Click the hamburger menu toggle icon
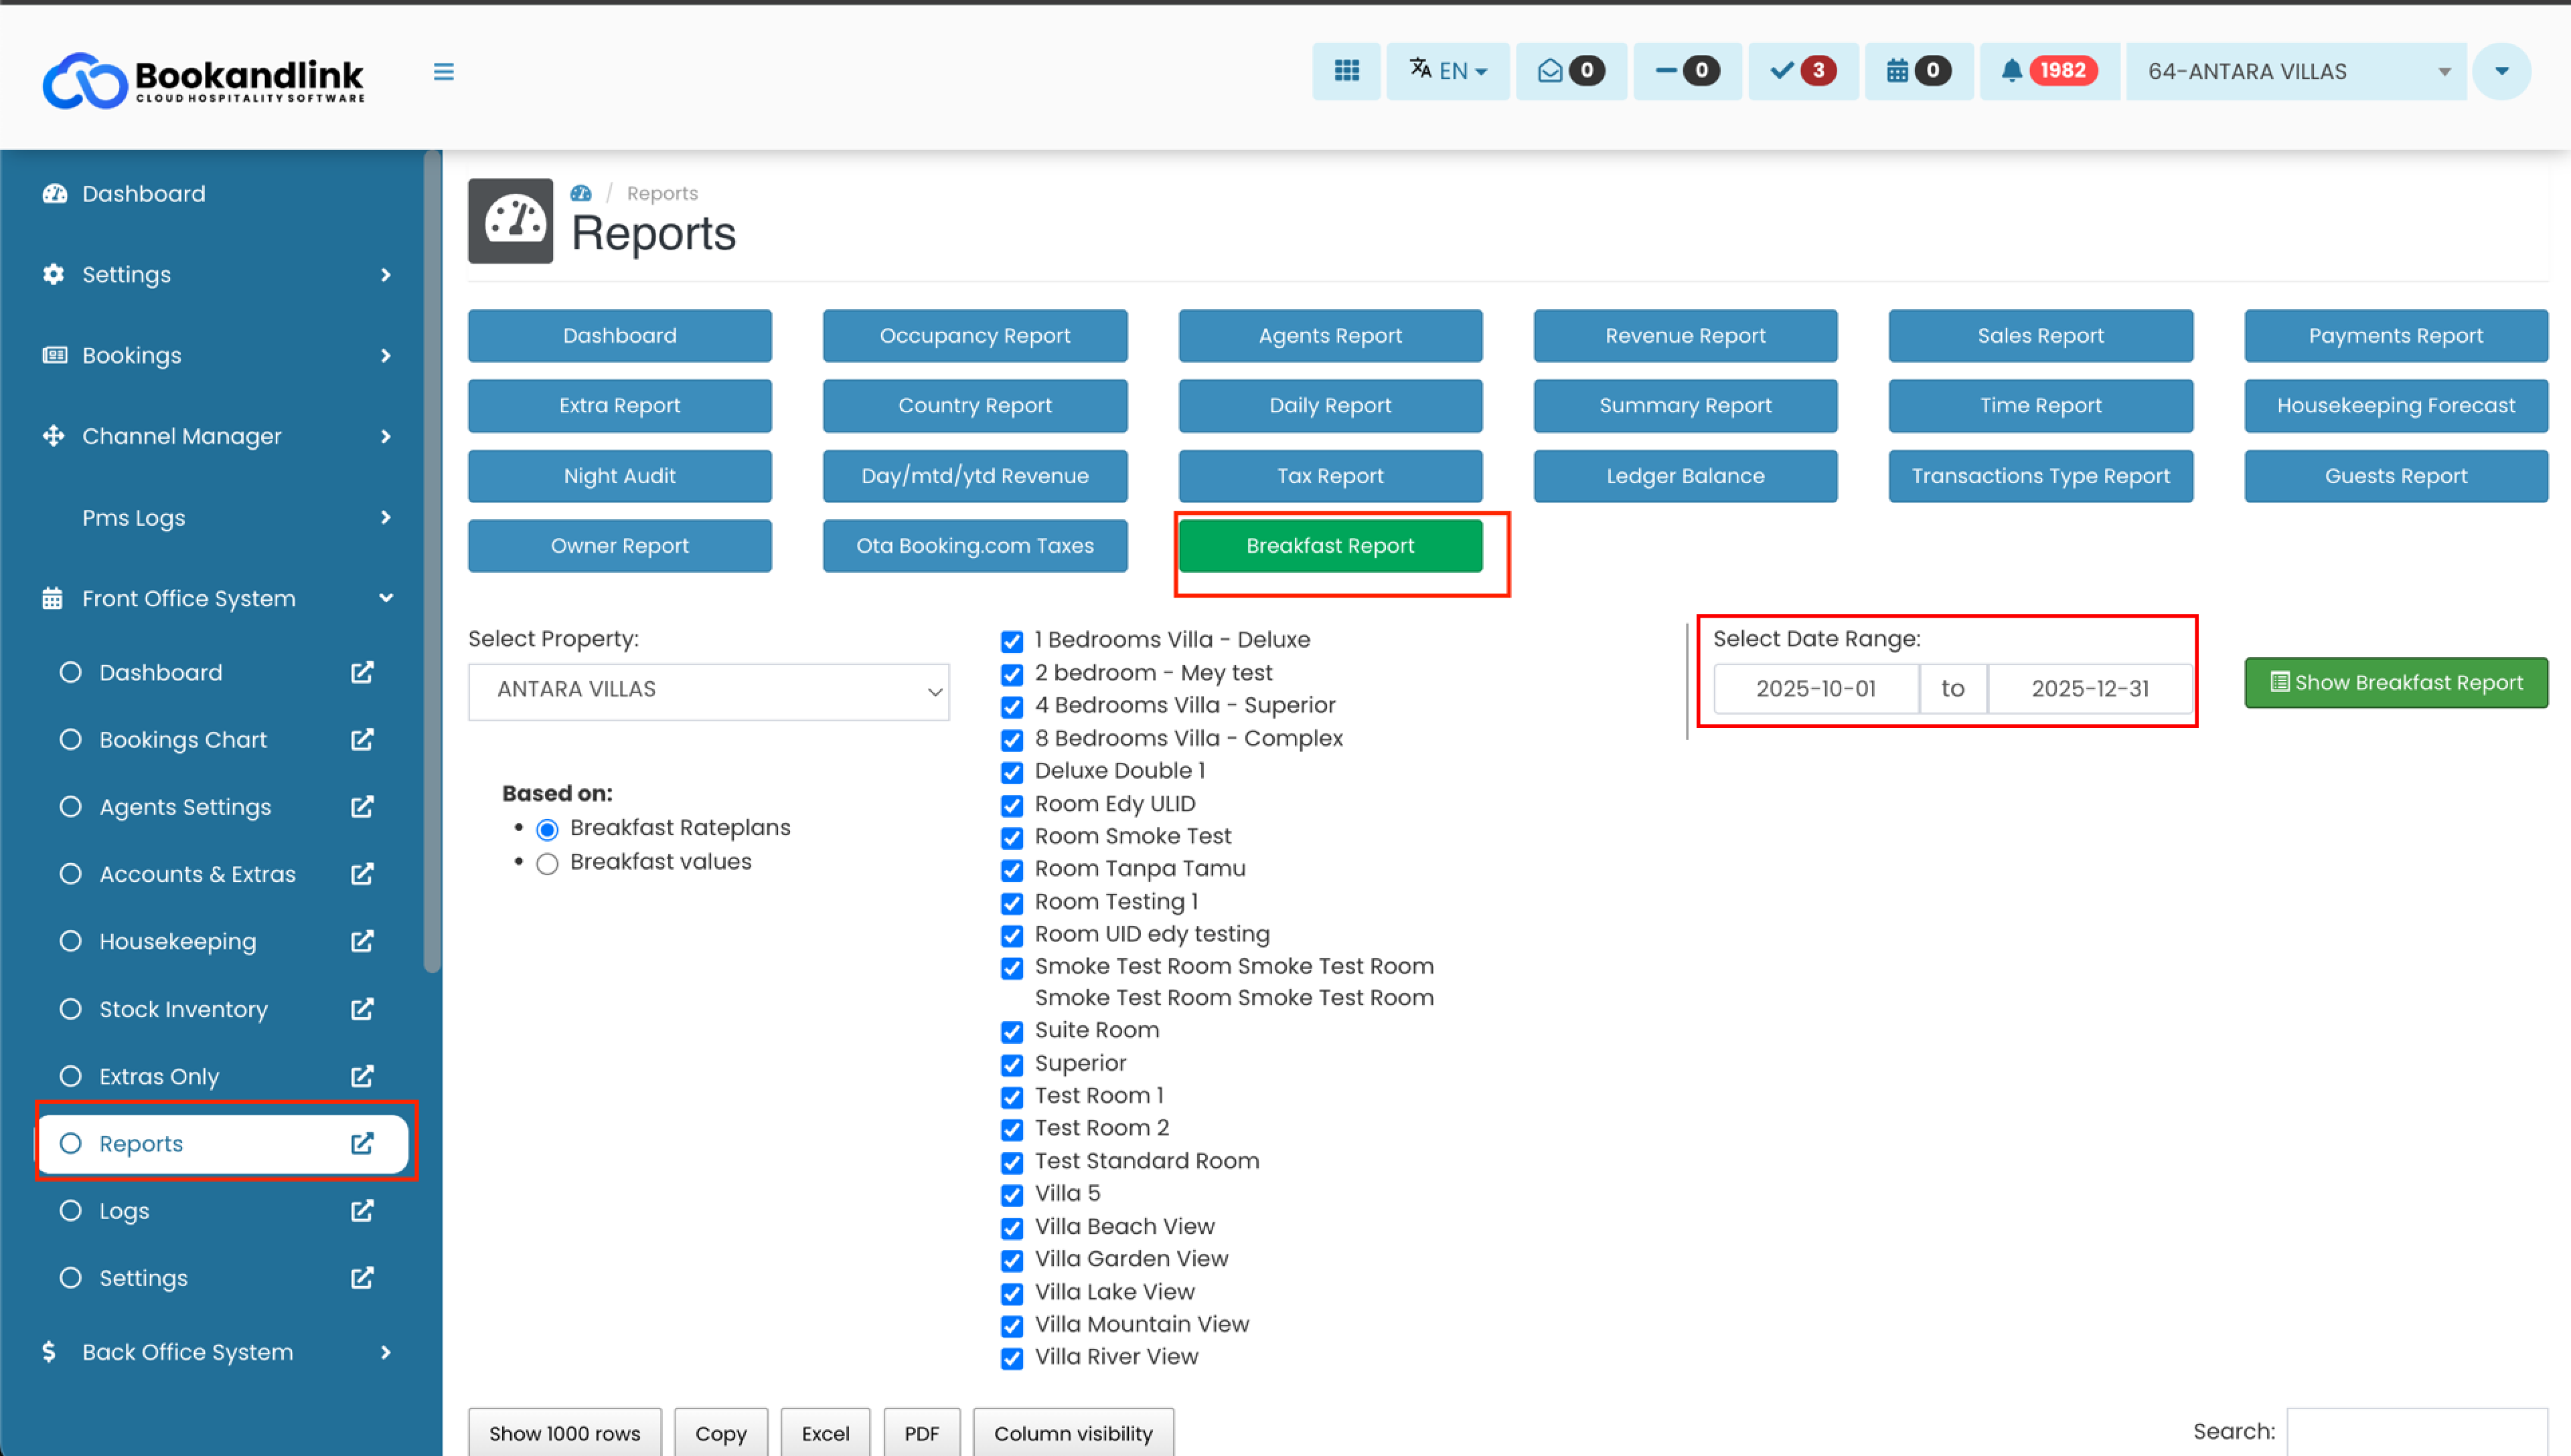This screenshot has width=2571, height=1456. pos(443,72)
